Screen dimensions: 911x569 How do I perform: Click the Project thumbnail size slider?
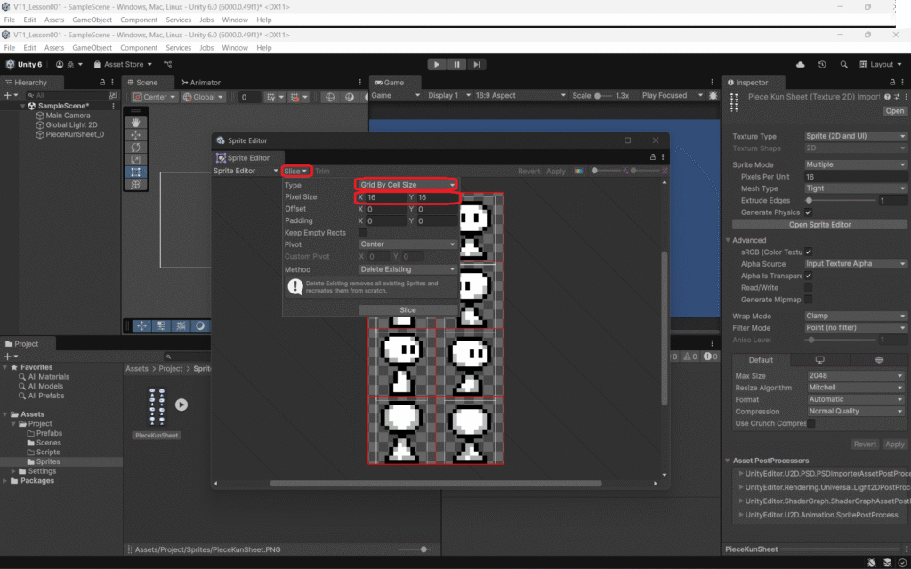(x=415, y=549)
